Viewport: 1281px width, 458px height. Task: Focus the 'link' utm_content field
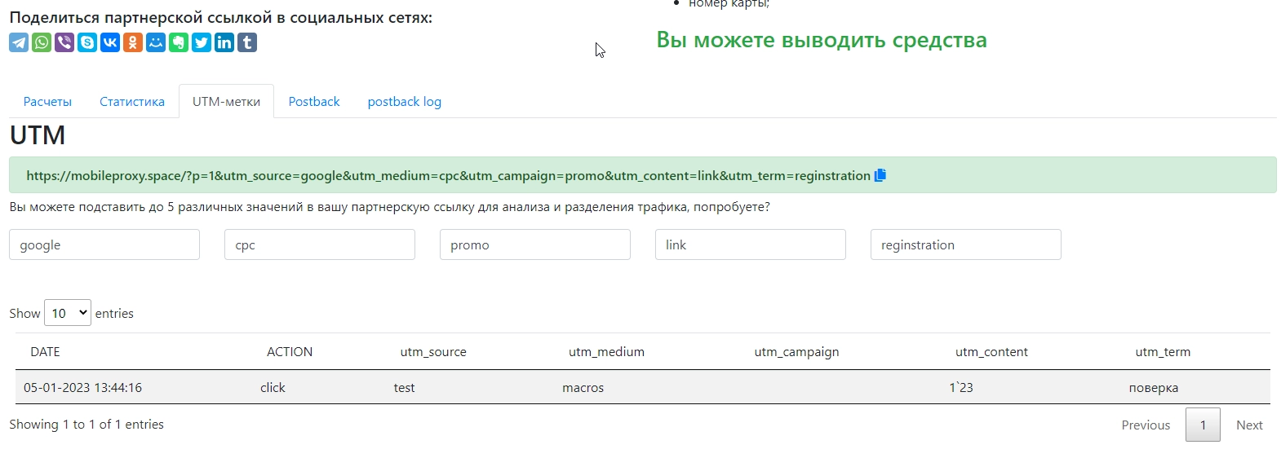point(751,244)
